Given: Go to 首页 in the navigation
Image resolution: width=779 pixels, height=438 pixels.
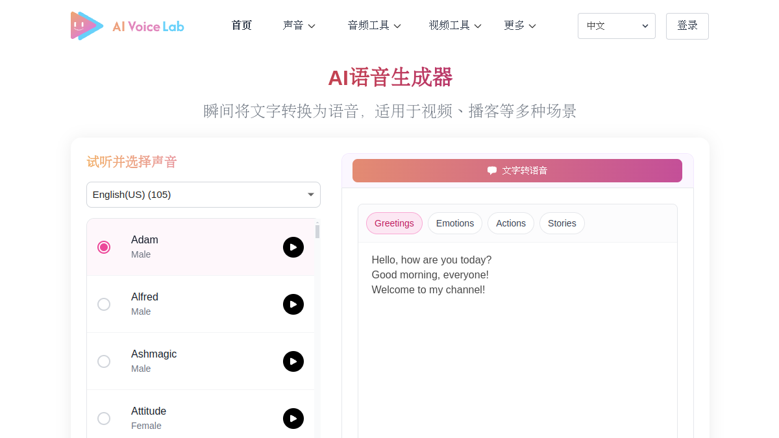Looking at the screenshot, I should 241,26.
